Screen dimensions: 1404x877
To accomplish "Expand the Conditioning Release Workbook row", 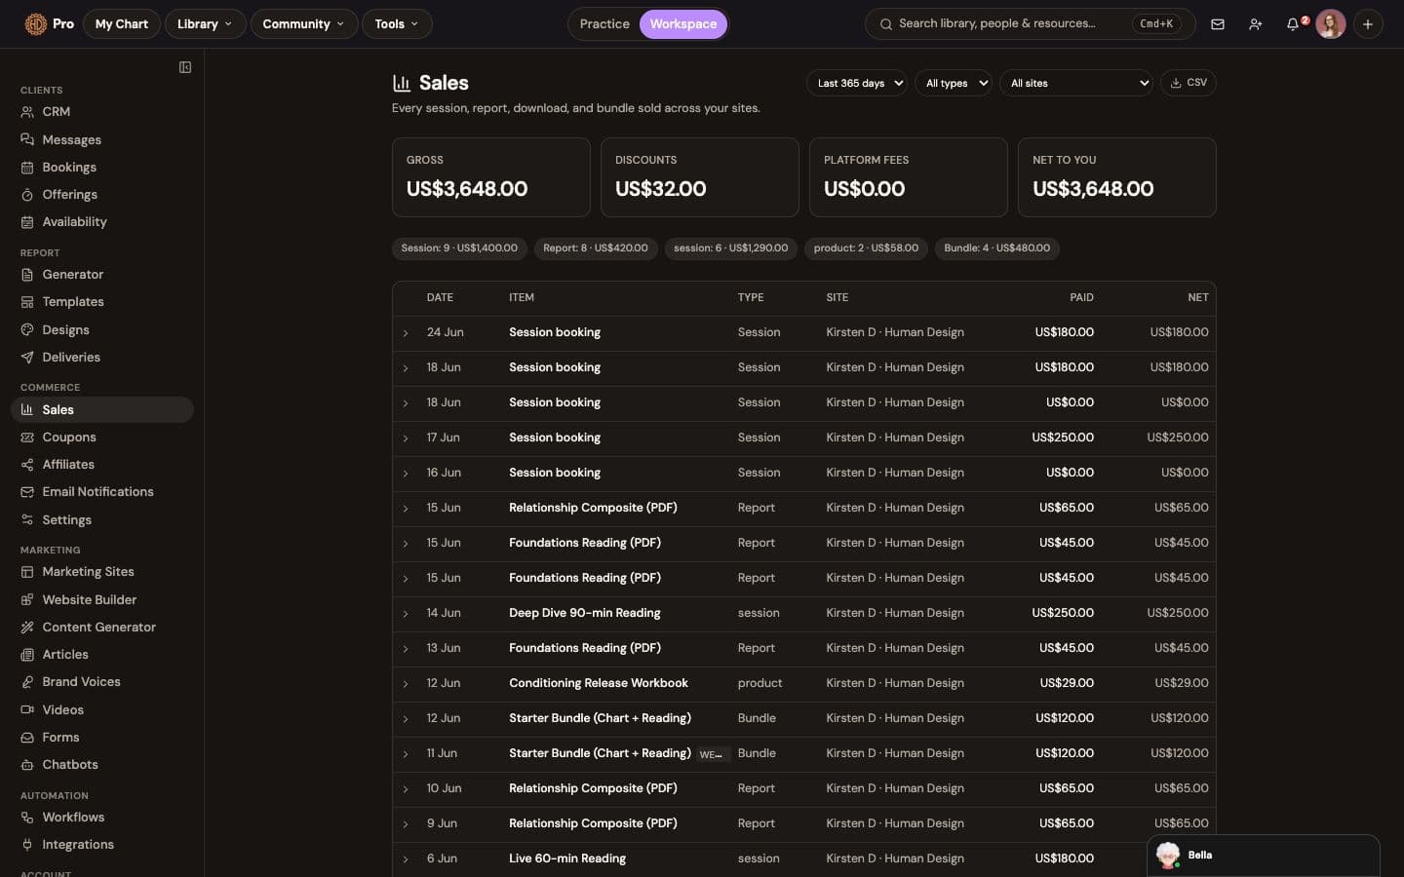I will 406,684.
